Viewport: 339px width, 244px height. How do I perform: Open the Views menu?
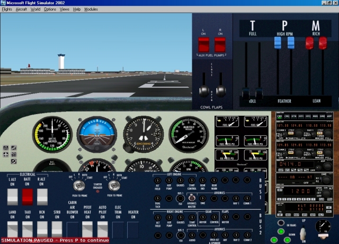click(65, 10)
